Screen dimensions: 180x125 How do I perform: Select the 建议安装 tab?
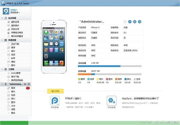[55, 91]
